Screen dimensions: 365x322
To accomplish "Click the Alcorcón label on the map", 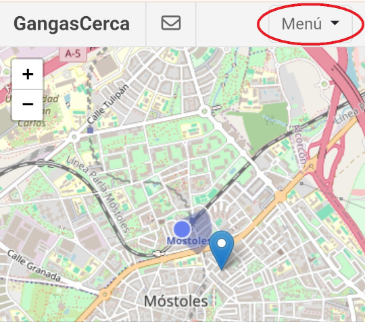I will point(300,146).
